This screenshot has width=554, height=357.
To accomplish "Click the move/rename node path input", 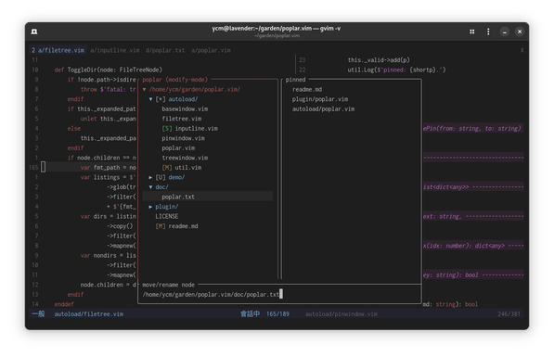I will pyautogui.click(x=279, y=295).
